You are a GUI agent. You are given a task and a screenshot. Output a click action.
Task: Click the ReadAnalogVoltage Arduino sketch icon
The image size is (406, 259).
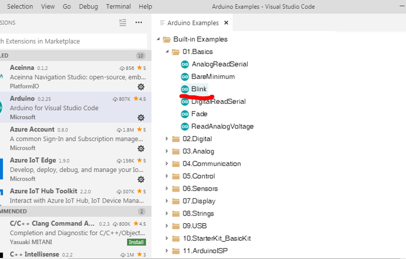tap(185, 126)
